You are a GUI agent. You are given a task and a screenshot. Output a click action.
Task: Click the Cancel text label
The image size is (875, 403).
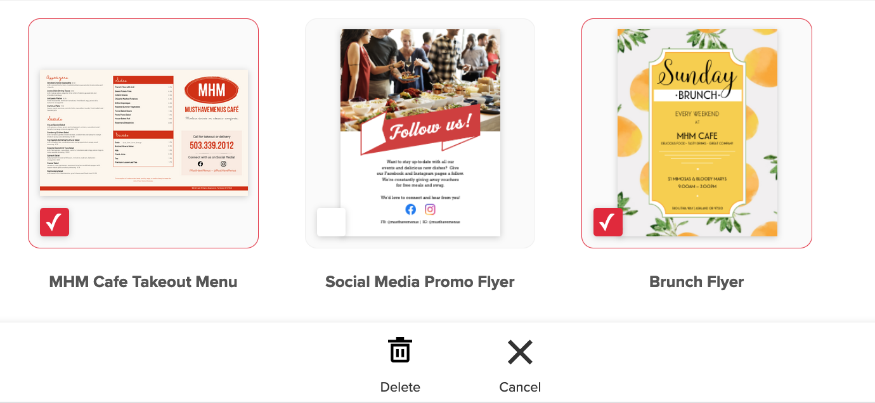pos(520,387)
